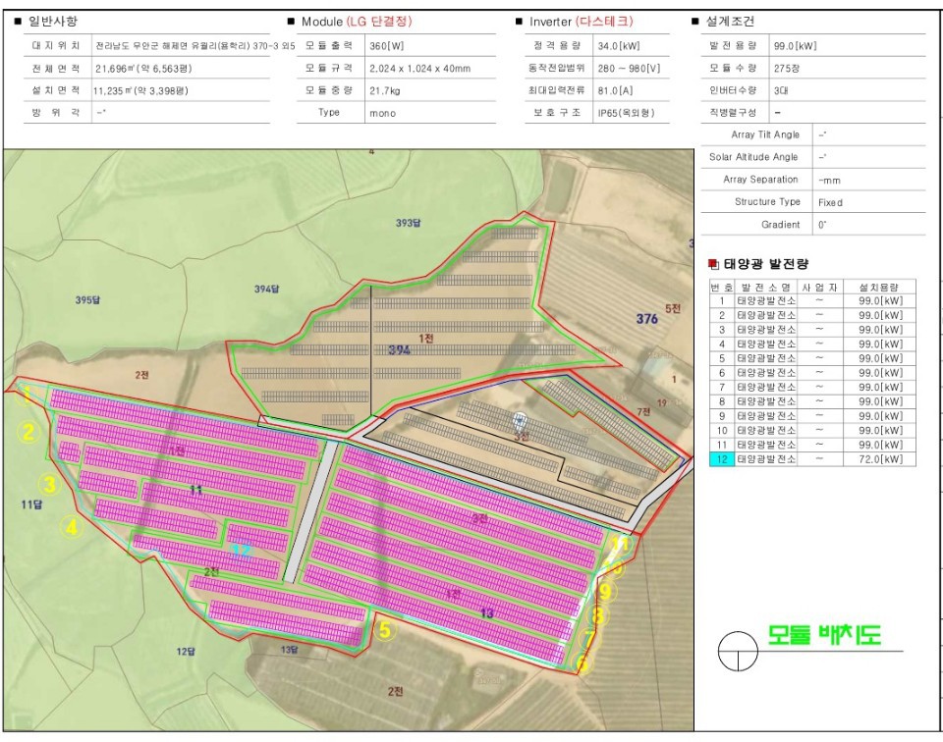Click the 태양광 발전량 table heading
This screenshot has height=742, width=943.
click(765, 264)
